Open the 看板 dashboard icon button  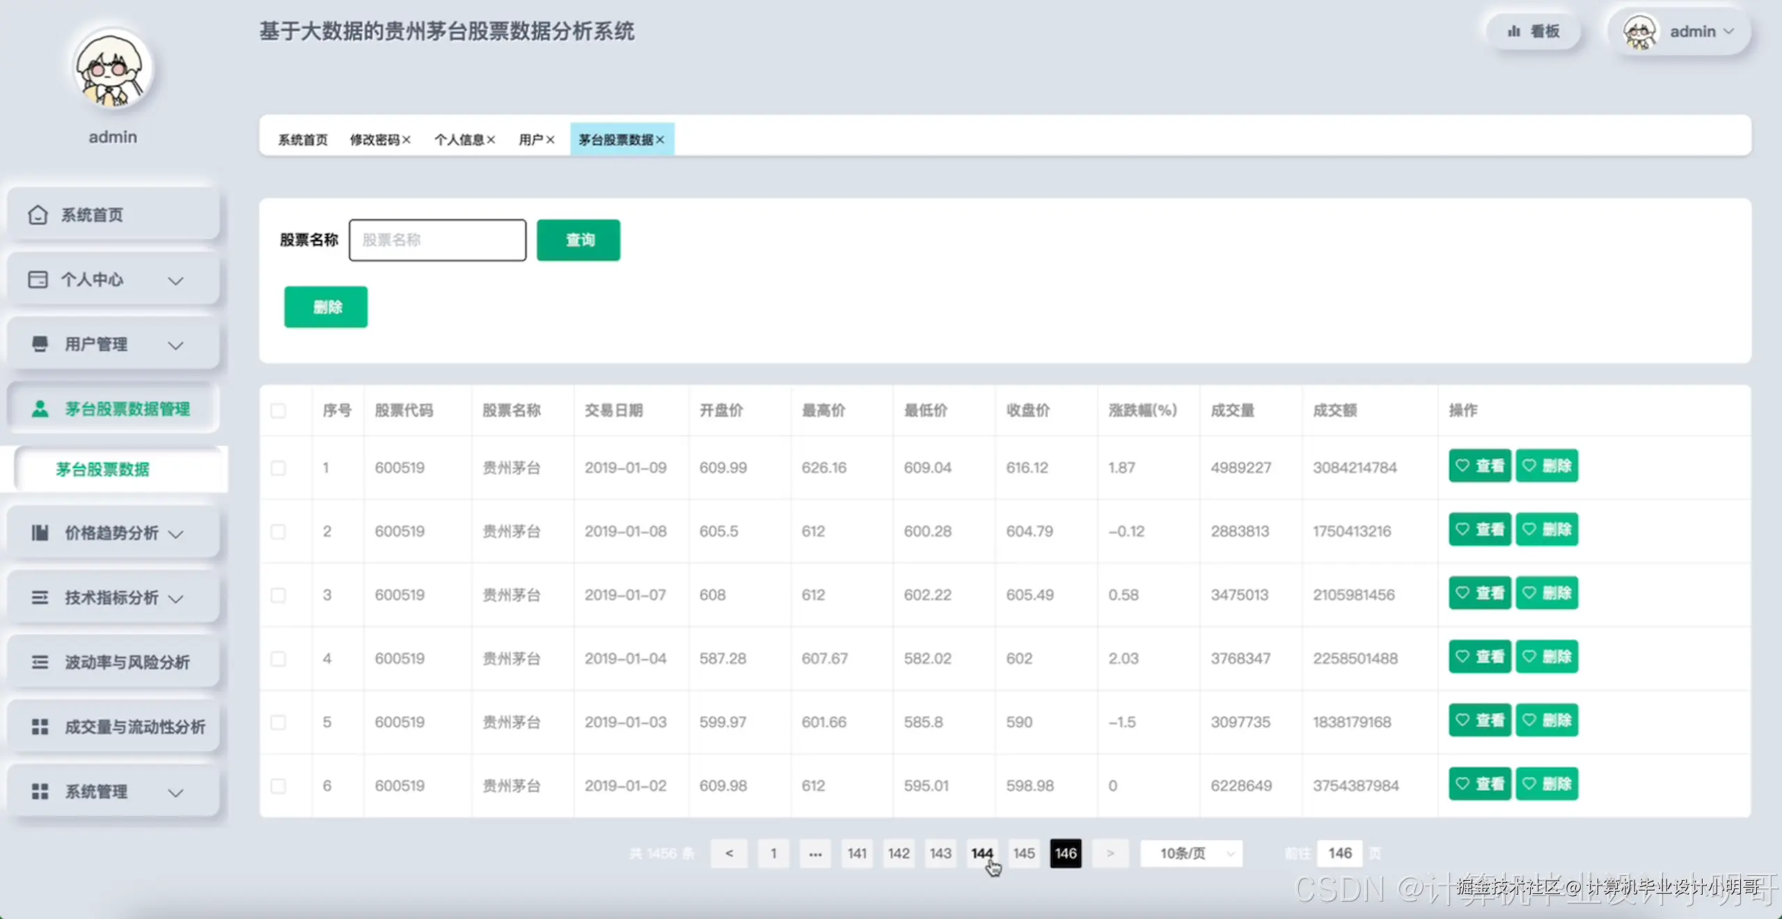[x=1533, y=31]
